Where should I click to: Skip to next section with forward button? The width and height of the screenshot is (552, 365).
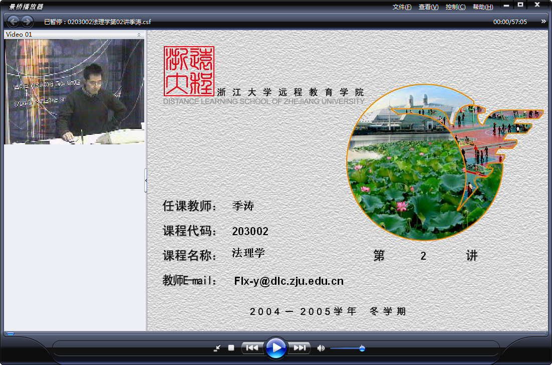tap(299, 348)
